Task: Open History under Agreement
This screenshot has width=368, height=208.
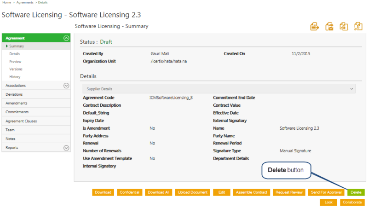Action: point(15,77)
